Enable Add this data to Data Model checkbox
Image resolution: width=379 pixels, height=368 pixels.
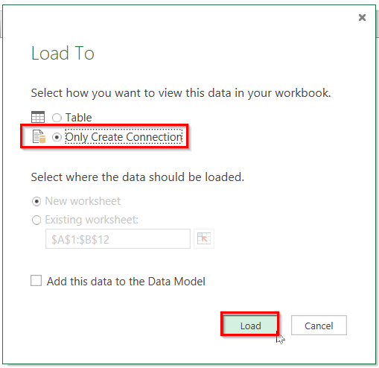click(x=36, y=281)
